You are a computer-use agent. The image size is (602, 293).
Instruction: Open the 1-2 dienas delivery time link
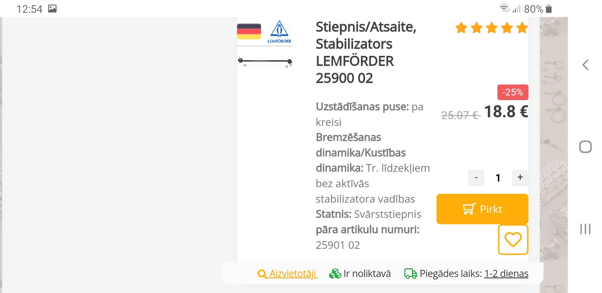[506, 274]
